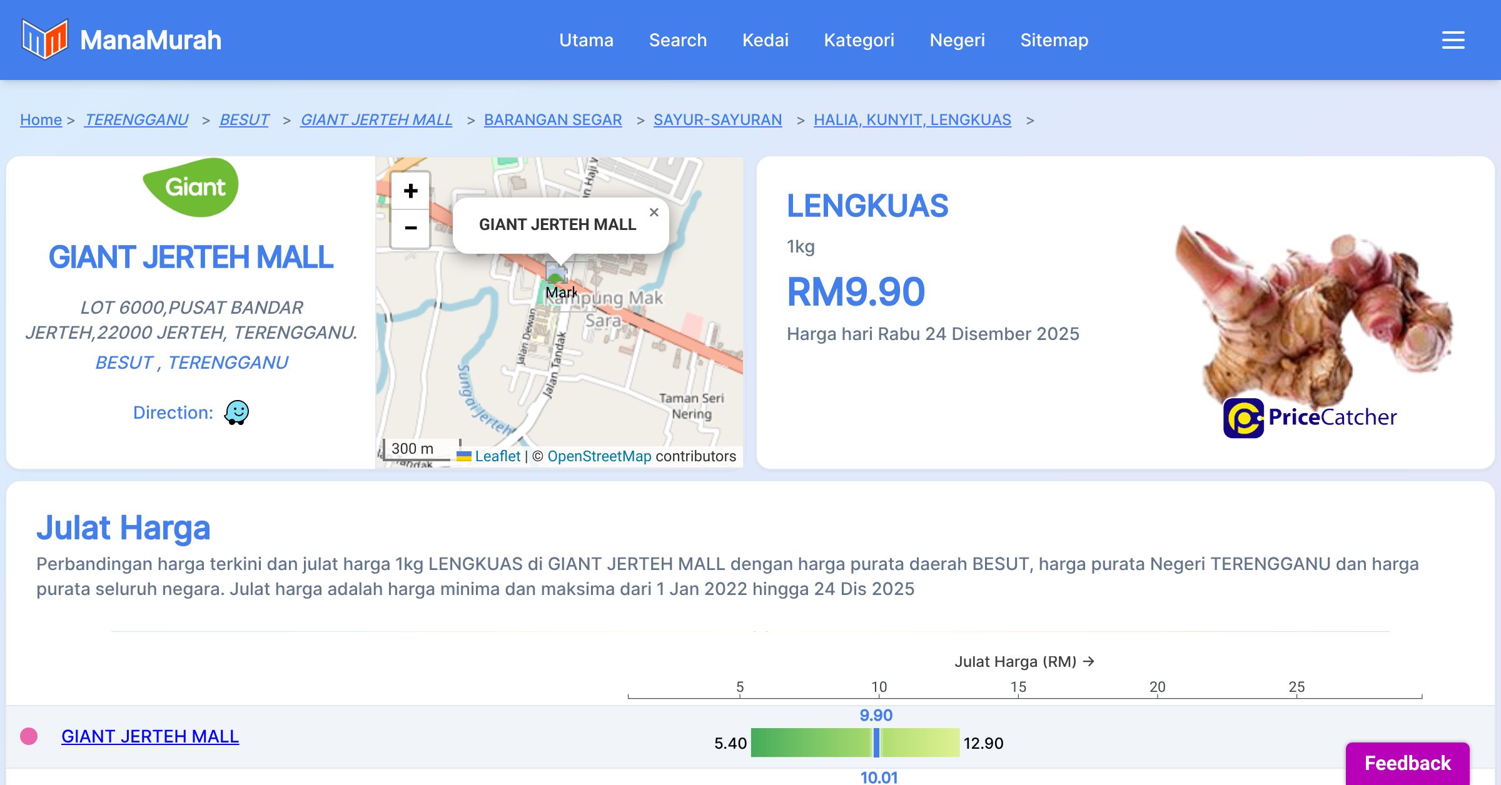The width and height of the screenshot is (1501, 785).
Task: Open Waze directions icon
Action: pyautogui.click(x=236, y=412)
